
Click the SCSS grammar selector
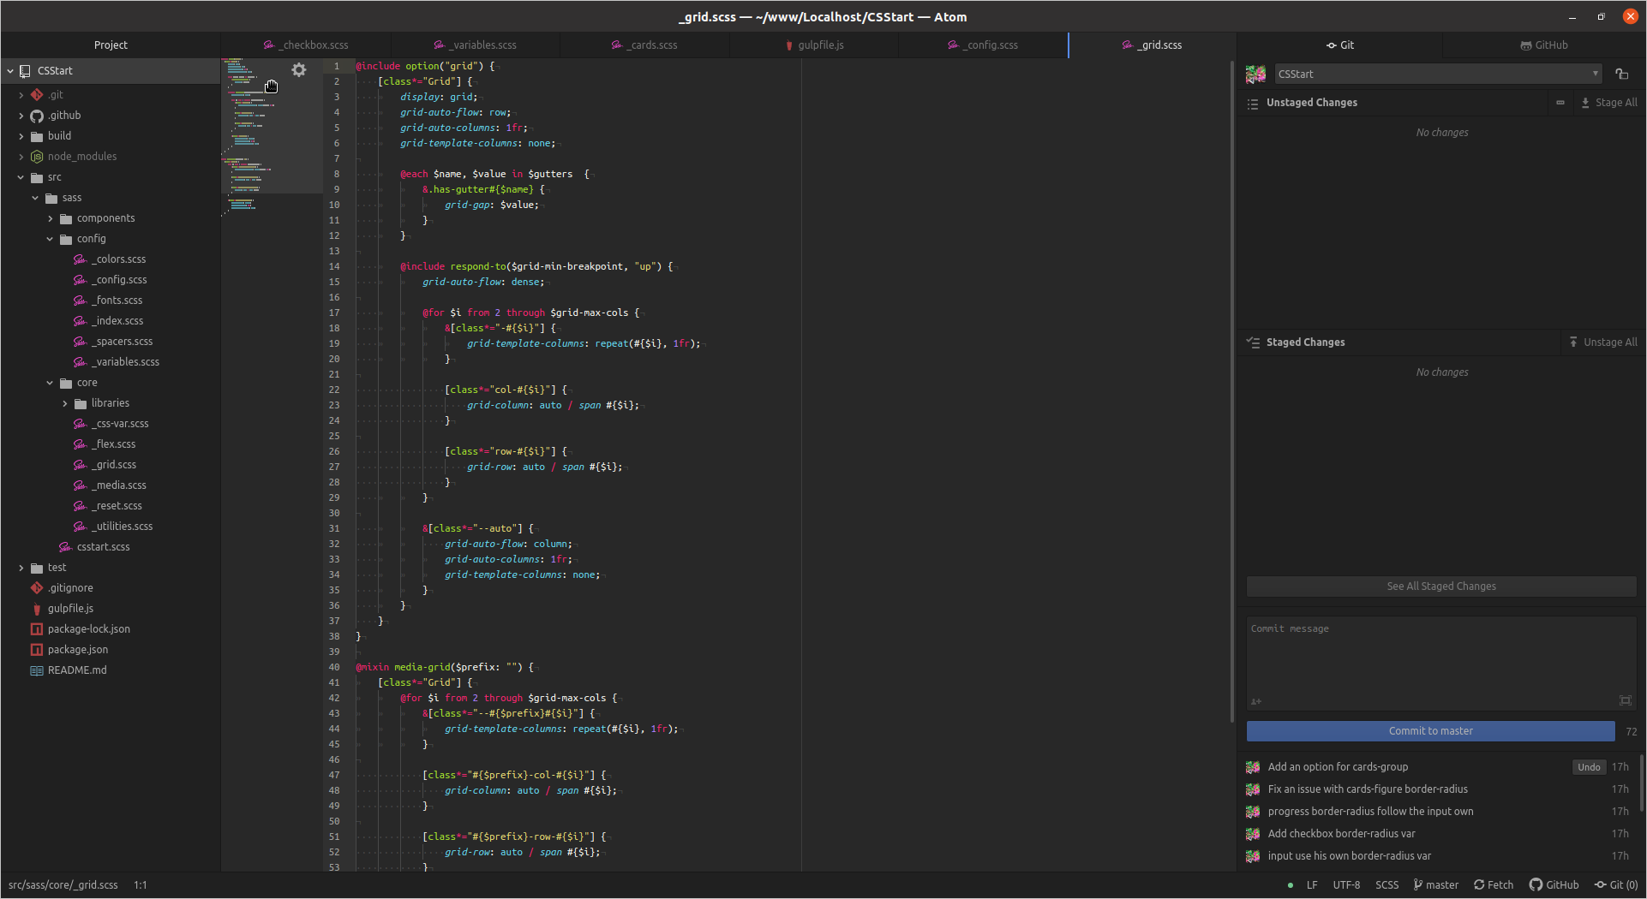pyautogui.click(x=1386, y=885)
